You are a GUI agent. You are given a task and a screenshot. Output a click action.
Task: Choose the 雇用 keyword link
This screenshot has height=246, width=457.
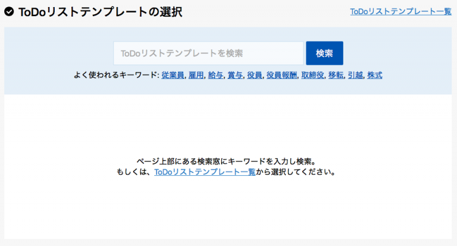click(196, 75)
